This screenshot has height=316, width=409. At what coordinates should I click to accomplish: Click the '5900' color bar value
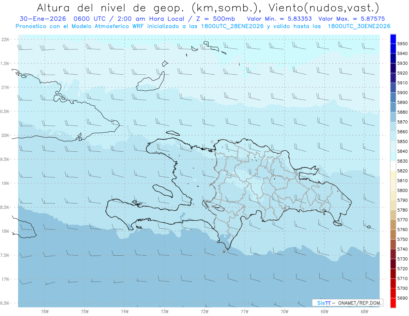point(402,92)
